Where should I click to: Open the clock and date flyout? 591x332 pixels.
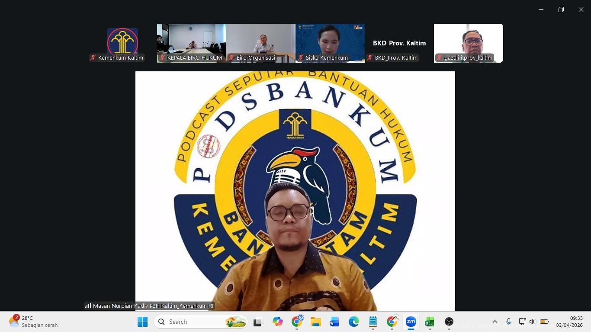coord(569,322)
